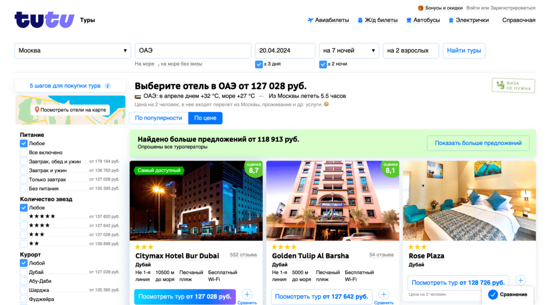
Task: Open the на 2 взрослых travelers selector
Action: [x=411, y=50]
